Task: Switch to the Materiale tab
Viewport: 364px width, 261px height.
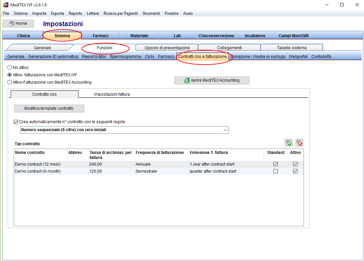Action: (139, 36)
